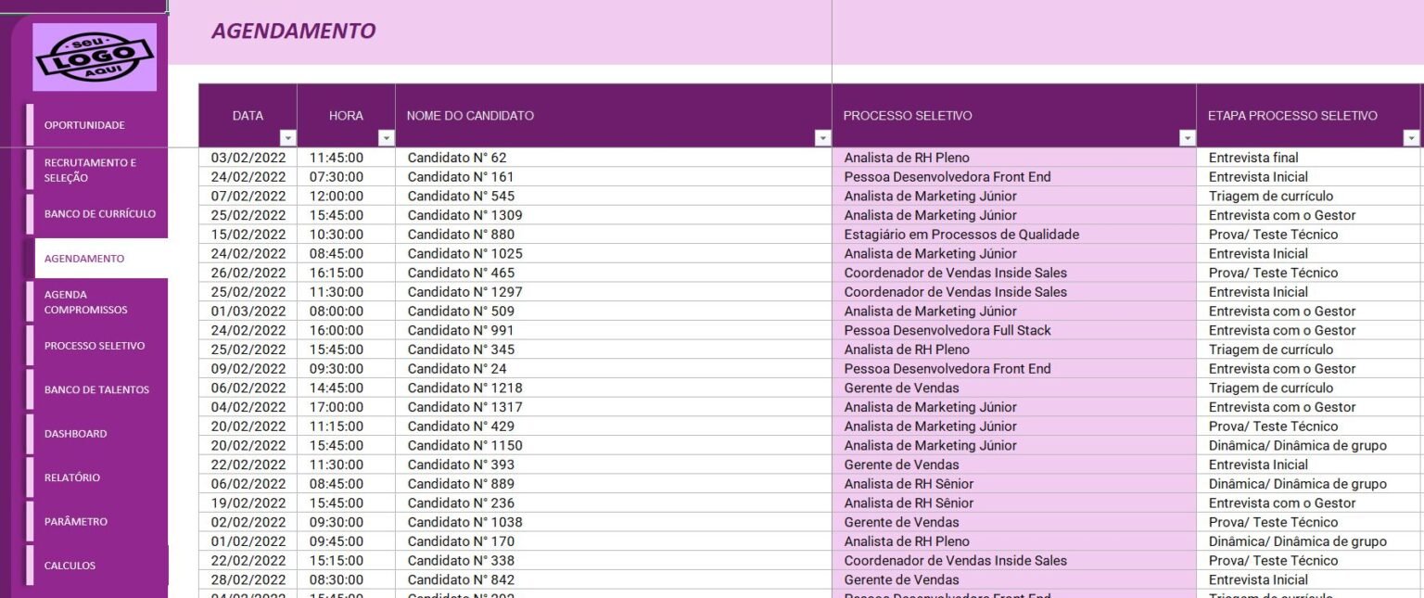1424x598 pixels.
Task: Go to the OPORTUNIDADE sidebar tab
Action: click(97, 125)
